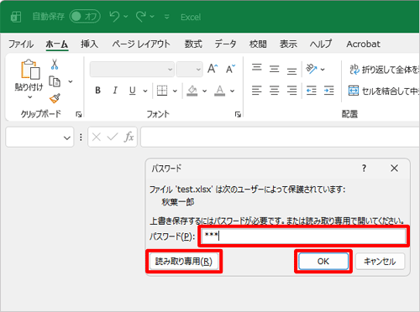Toggle Bold formatting
Screen dimensions: 420x312
click(97, 91)
